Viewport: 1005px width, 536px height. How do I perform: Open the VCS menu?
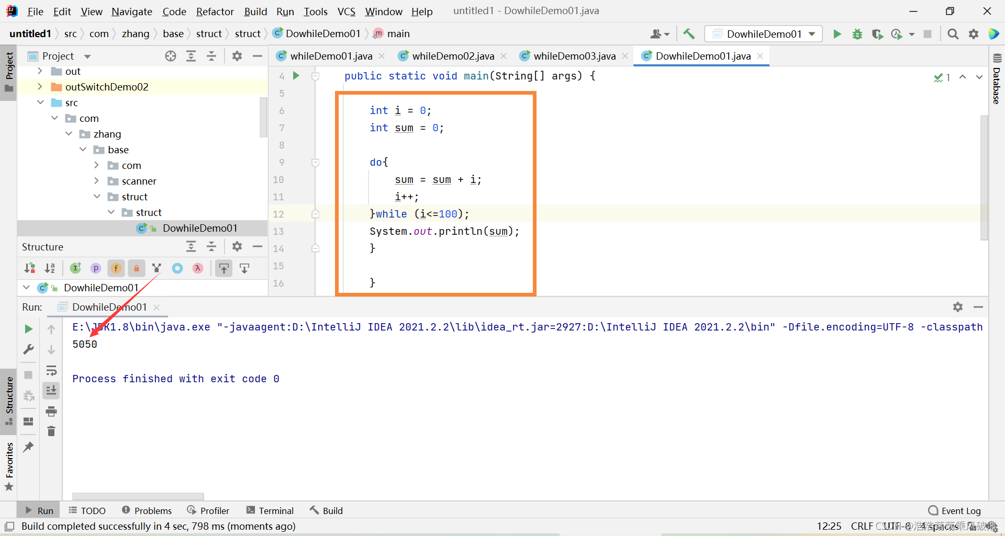point(346,12)
